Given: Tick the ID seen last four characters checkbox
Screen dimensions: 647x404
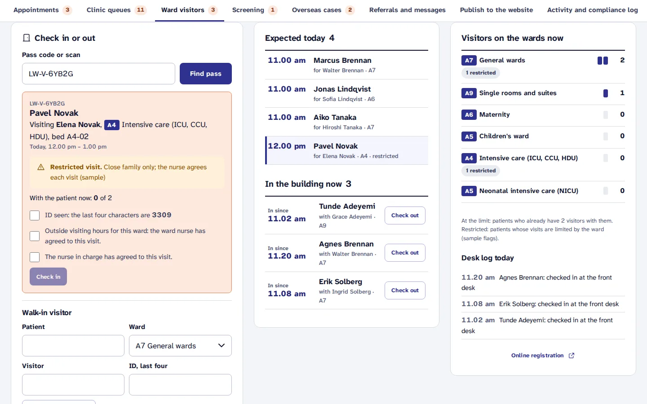Looking at the screenshot, I should [x=35, y=215].
